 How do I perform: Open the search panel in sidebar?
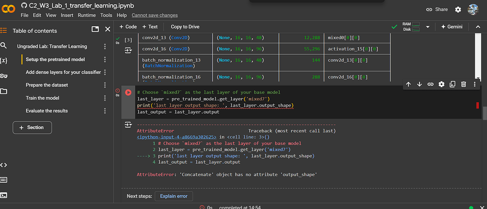click(4, 46)
